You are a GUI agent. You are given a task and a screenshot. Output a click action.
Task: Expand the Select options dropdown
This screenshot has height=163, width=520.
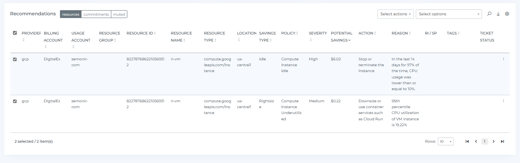[x=448, y=14]
